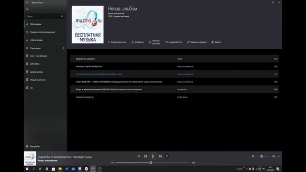This screenshot has height=172, width=306.
Task: Open the Новый плейлист playlist
Action: pos(45,80)
